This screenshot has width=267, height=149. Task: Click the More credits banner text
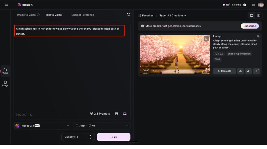pyautogui.click(x=173, y=26)
